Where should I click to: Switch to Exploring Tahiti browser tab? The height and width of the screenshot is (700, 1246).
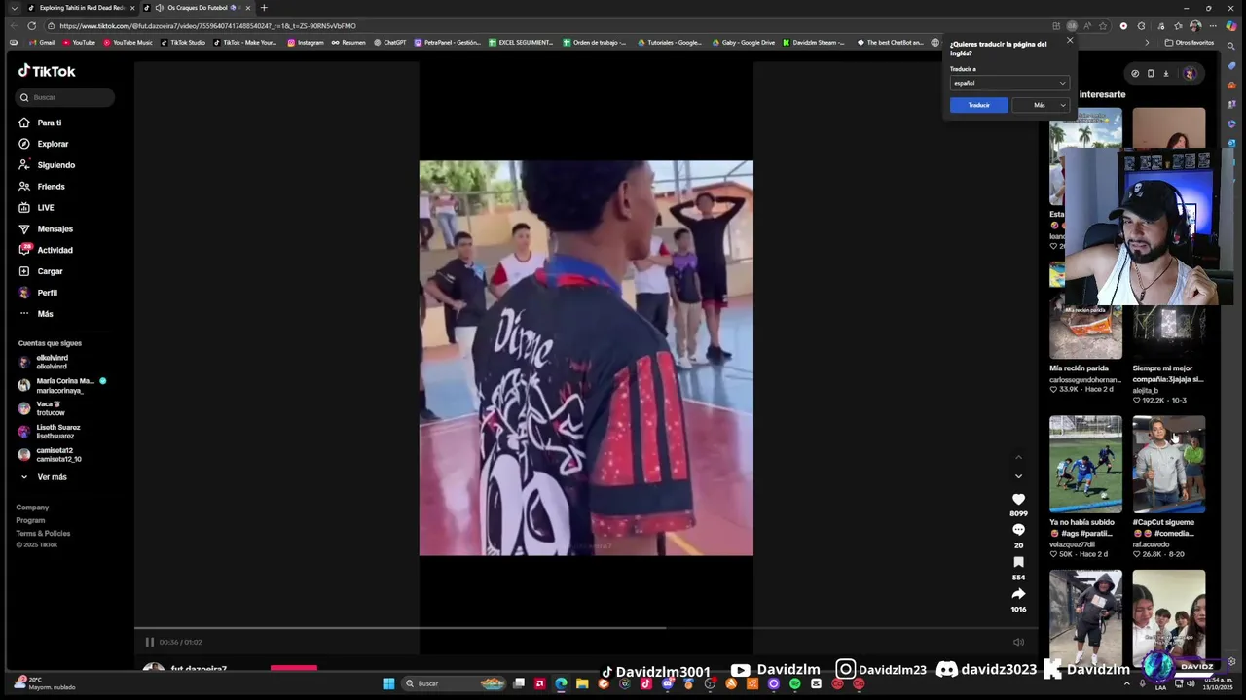coord(81,8)
